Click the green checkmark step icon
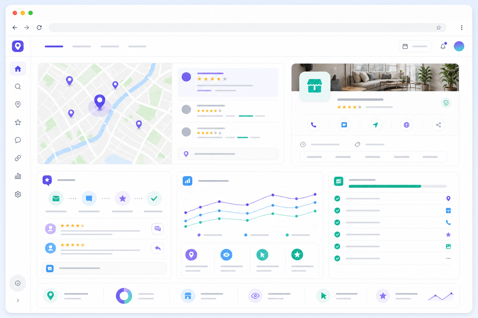The image size is (478, 318). point(154,198)
